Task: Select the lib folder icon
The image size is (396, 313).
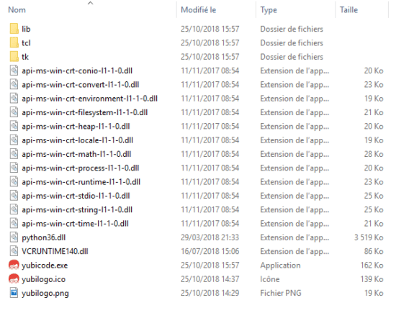Action: coord(14,29)
